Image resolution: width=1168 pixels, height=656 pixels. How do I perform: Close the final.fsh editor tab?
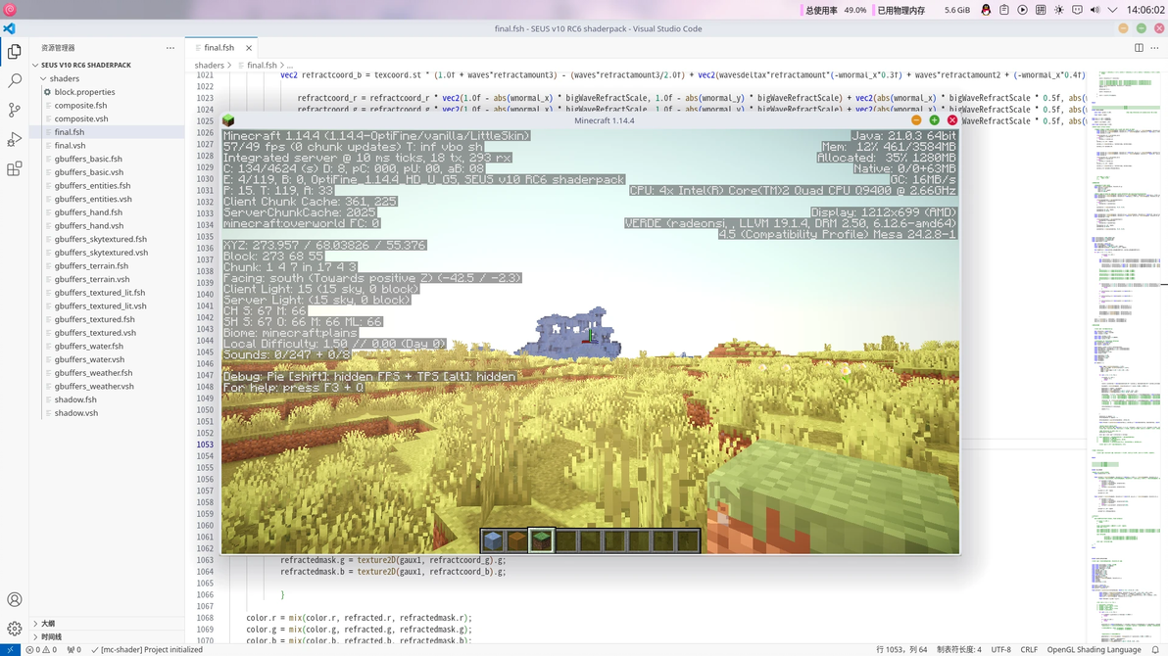click(249, 48)
